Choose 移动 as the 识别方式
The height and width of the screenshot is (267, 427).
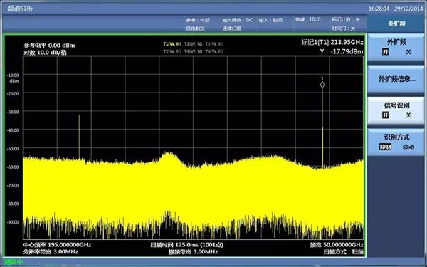[x=408, y=147]
